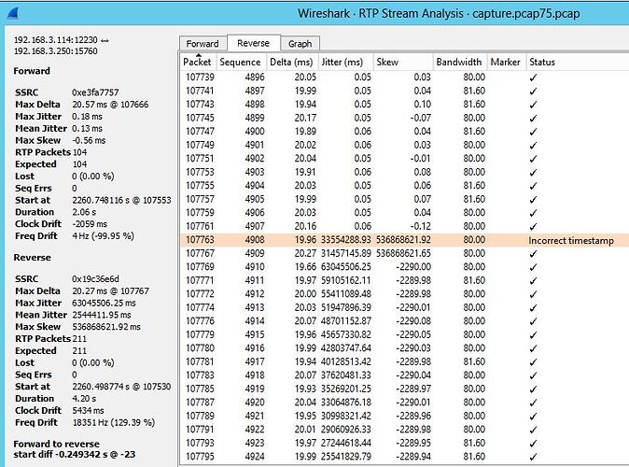Click jitter value 29060926.33
The width and height of the screenshot is (629, 467).
pyautogui.click(x=346, y=430)
